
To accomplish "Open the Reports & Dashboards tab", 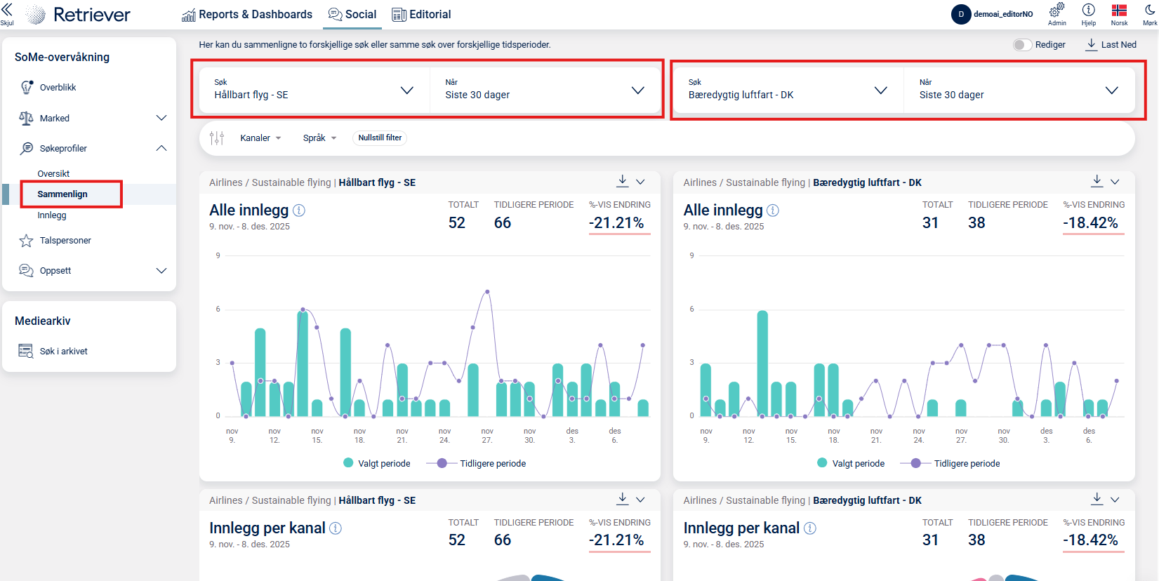I will pyautogui.click(x=247, y=14).
